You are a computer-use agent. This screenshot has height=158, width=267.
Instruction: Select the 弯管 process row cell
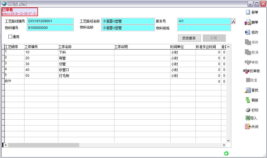tap(86, 58)
